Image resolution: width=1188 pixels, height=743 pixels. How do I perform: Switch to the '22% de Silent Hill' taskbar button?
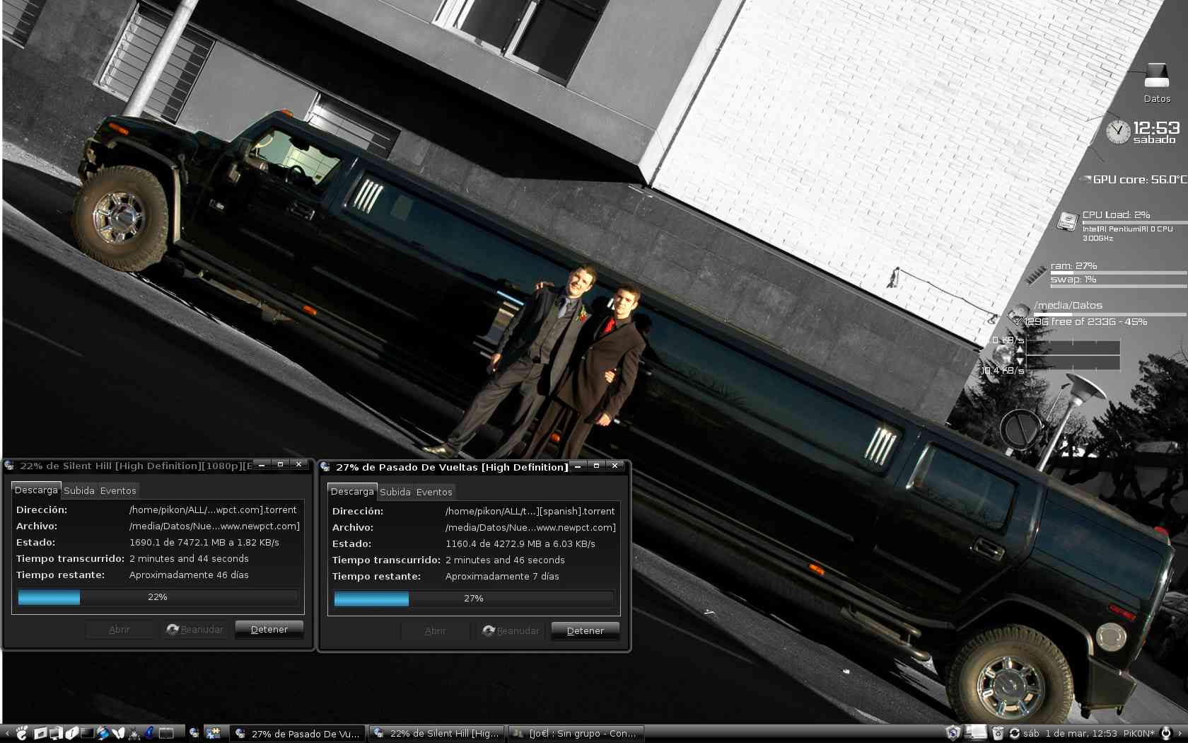pos(437,733)
